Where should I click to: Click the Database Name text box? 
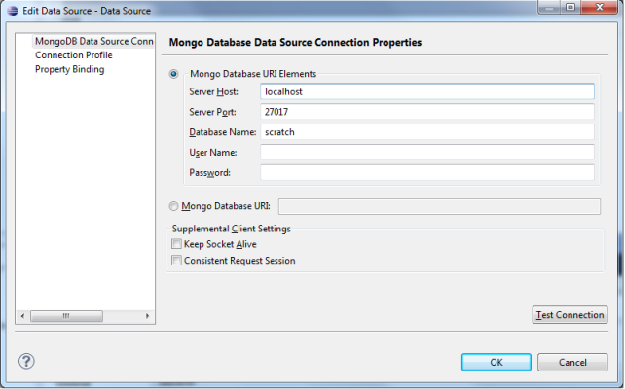pos(426,132)
